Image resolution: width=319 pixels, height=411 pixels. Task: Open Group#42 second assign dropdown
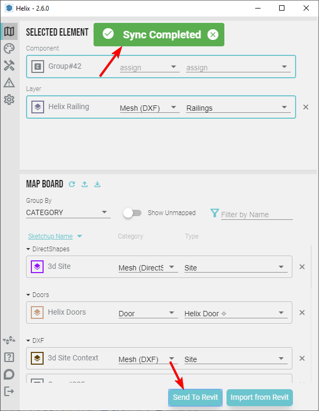pyautogui.click(x=238, y=68)
